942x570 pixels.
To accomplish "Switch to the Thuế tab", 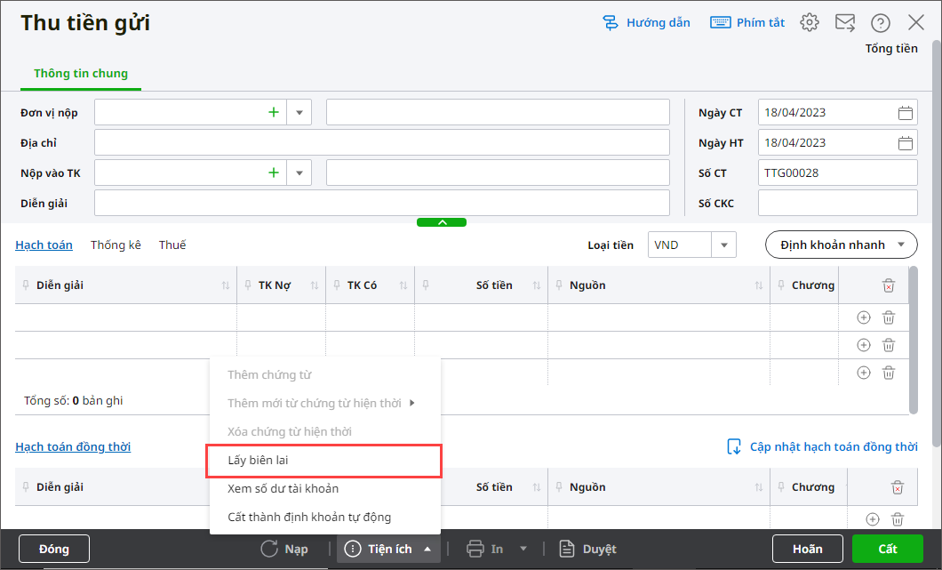I will (172, 245).
